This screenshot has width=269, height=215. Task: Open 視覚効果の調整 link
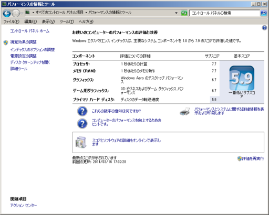(23, 42)
